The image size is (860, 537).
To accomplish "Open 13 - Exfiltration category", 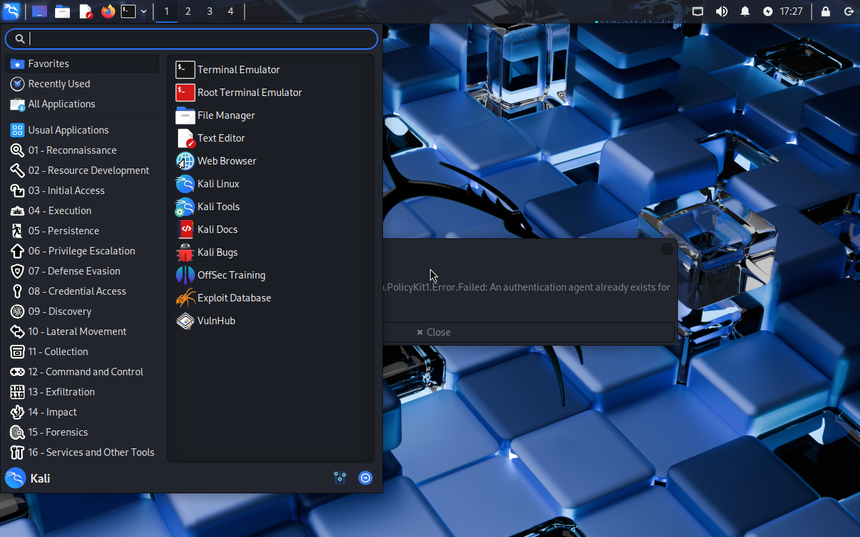I will click(x=83, y=392).
